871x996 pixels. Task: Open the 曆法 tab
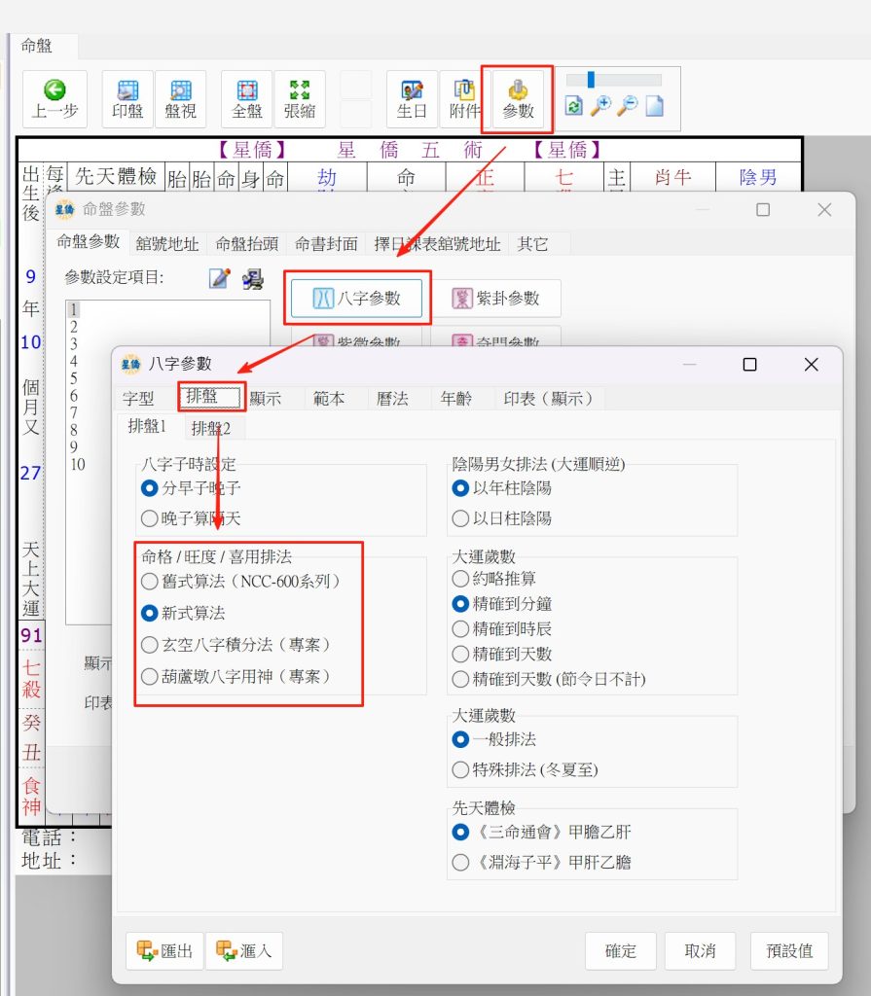(391, 398)
